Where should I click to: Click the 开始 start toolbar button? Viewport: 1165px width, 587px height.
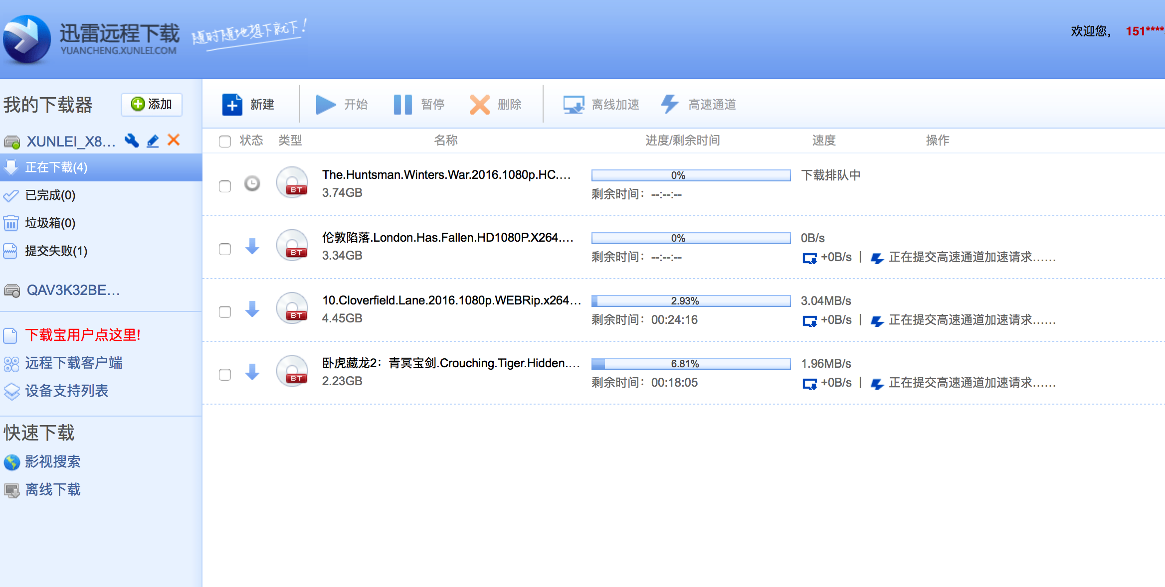click(x=342, y=104)
